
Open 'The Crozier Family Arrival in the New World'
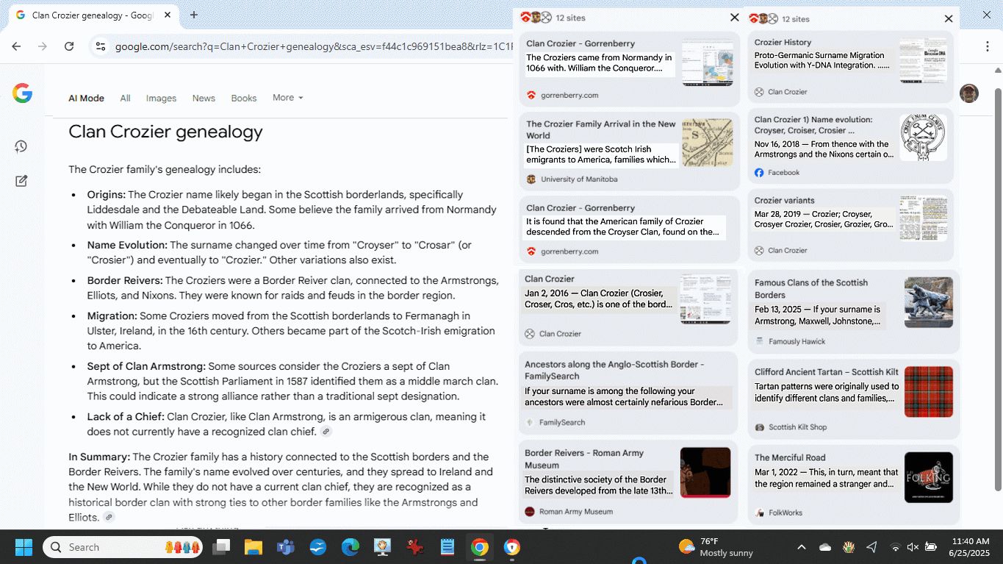tap(629, 151)
